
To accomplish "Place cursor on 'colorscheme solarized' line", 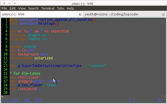I will 31,58.
